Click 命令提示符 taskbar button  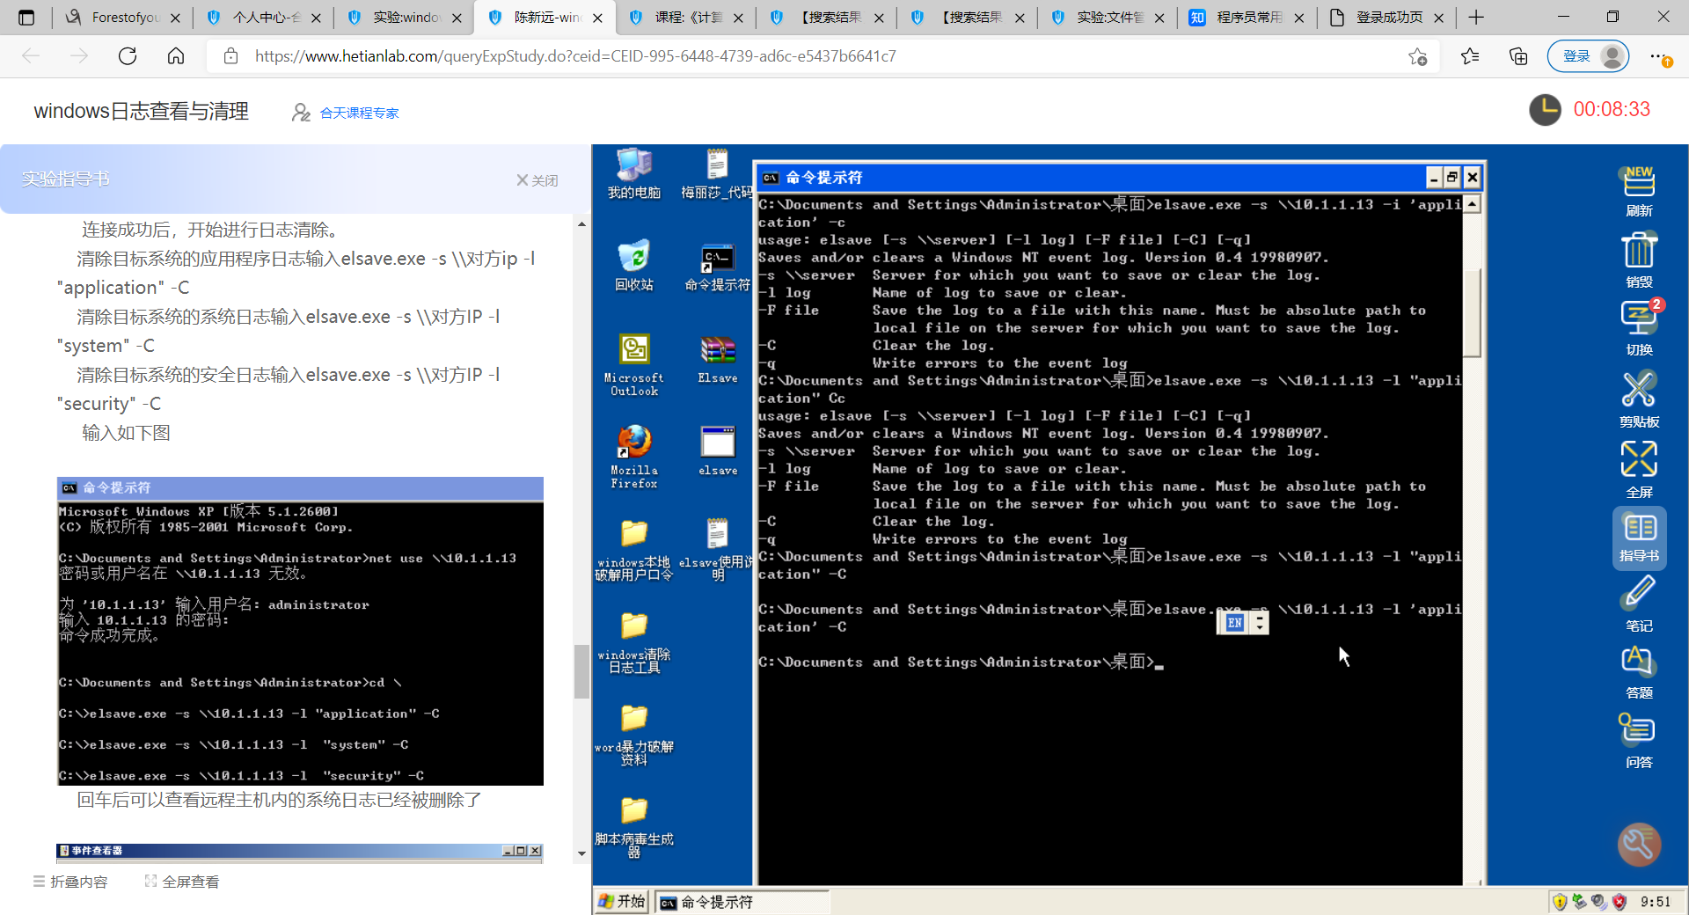pyautogui.click(x=742, y=902)
